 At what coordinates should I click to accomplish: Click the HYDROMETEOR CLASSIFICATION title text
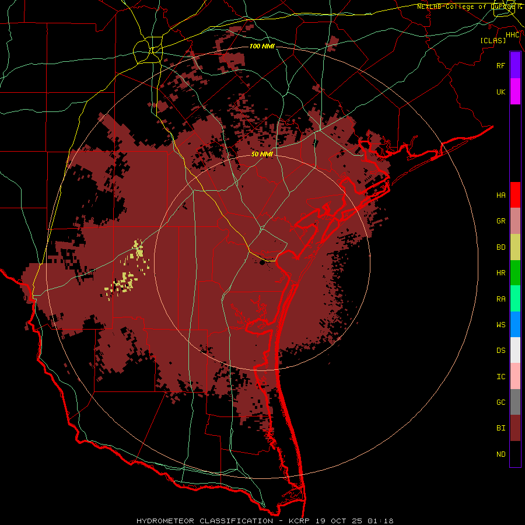coord(205,521)
